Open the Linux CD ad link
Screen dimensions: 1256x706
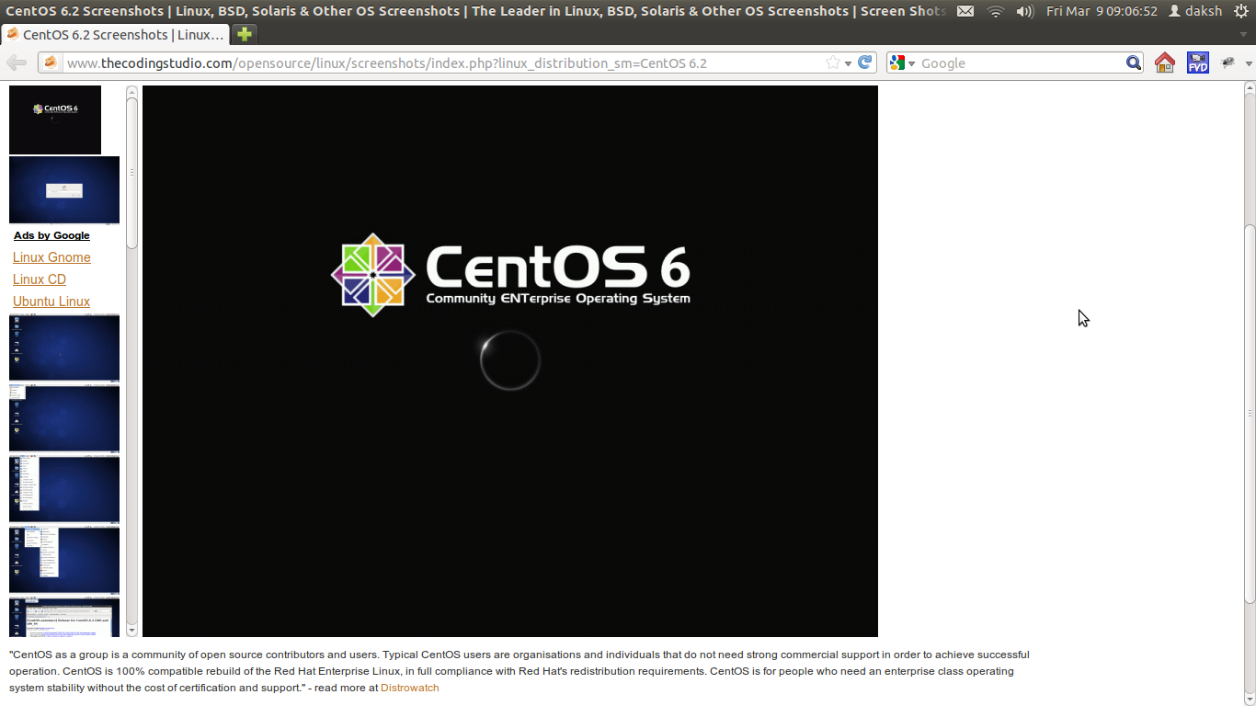coord(40,279)
